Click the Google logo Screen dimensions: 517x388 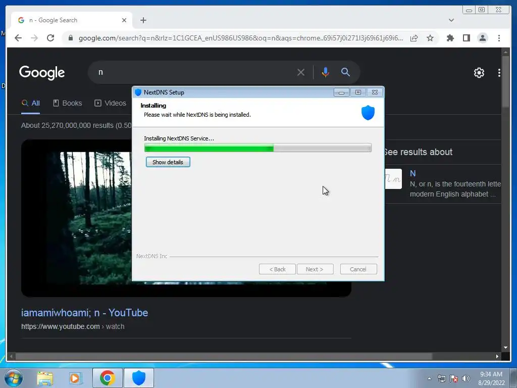pyautogui.click(x=42, y=73)
